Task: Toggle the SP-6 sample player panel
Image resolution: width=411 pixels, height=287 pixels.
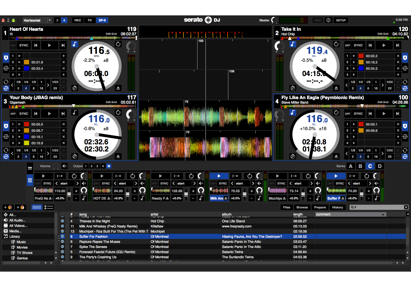Action: point(102,20)
